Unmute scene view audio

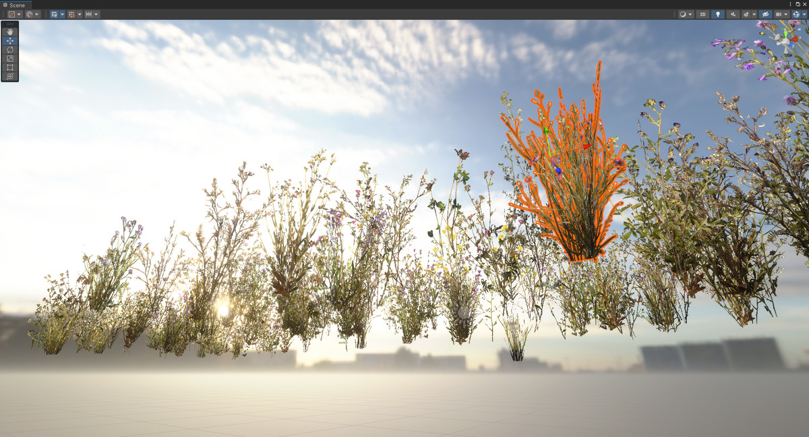click(x=733, y=13)
